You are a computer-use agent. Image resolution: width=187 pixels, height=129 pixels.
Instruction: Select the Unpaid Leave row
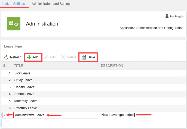coord(24,87)
